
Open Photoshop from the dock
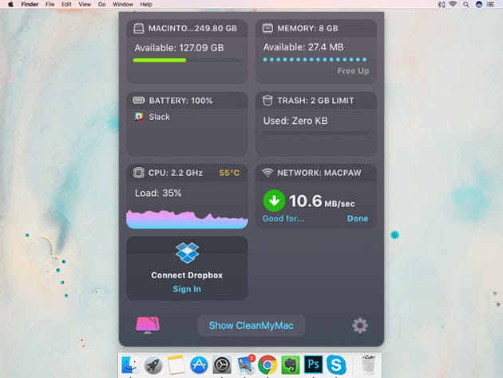coord(313,365)
